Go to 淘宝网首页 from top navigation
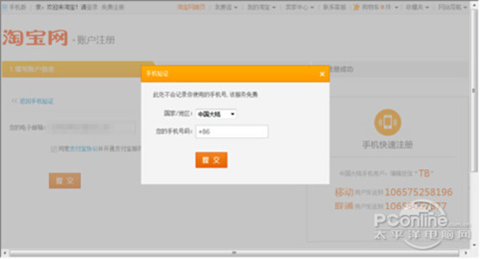480x259 pixels. click(191, 7)
